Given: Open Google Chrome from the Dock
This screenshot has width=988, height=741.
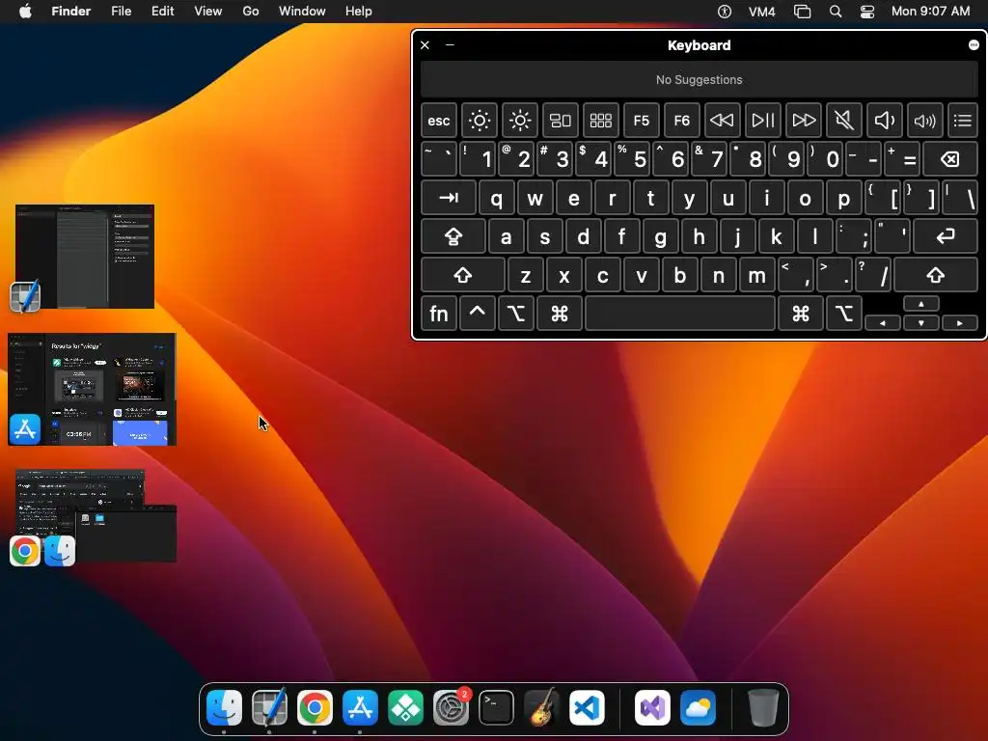Looking at the screenshot, I should point(316,707).
